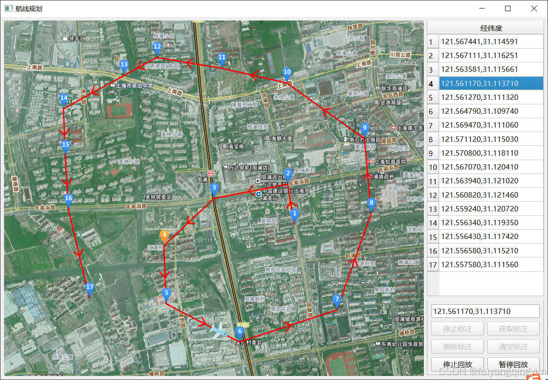The height and width of the screenshot is (380, 548).
Task: Click row header number 4
Action: tap(433, 83)
